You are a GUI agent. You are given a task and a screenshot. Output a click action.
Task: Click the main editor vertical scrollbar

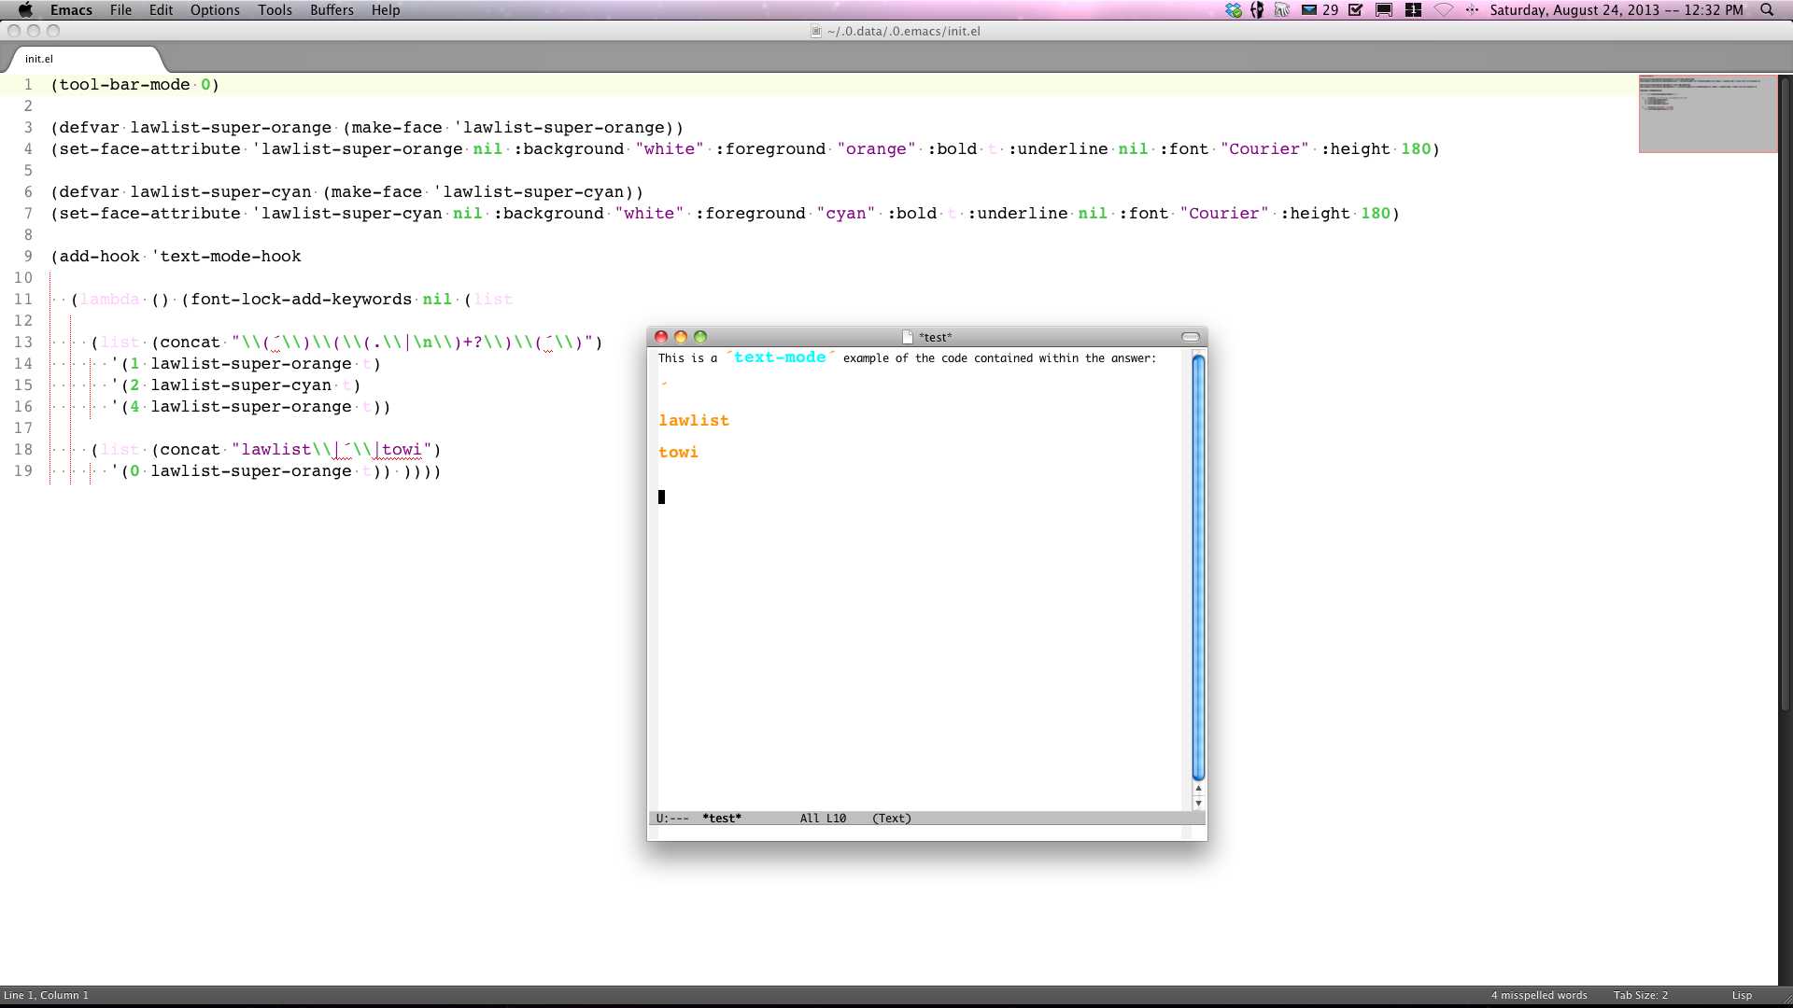[x=1785, y=392]
